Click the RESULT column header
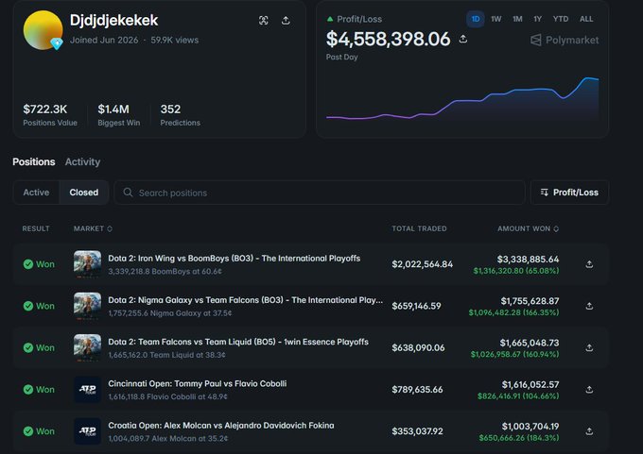Viewport: 643px width, 454px height. (36, 228)
